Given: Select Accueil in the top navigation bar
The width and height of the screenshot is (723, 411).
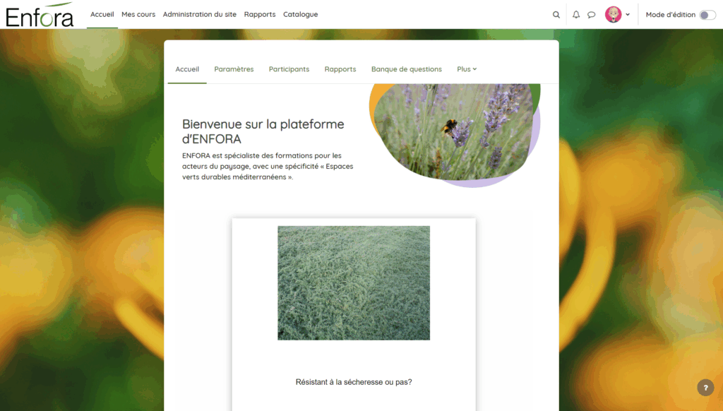Looking at the screenshot, I should (x=102, y=14).
